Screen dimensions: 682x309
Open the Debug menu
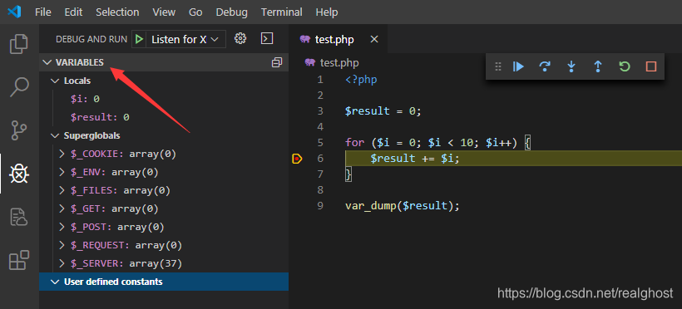tap(231, 12)
